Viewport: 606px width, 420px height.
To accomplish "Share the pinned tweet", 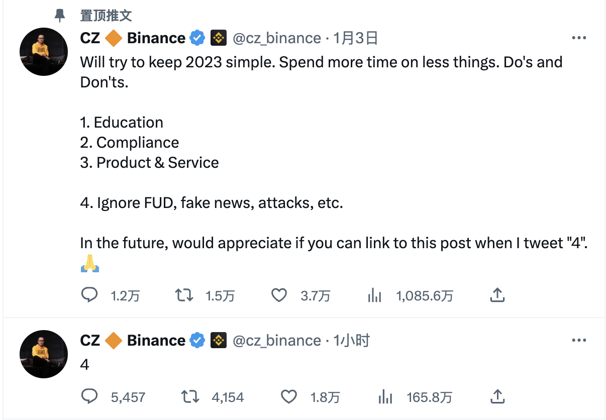I will tap(497, 295).
